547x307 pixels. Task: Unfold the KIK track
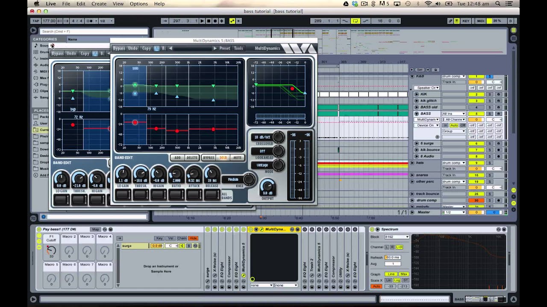(x=417, y=94)
